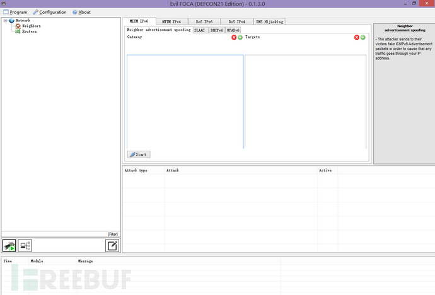Minimize the Evil FOCA window
This screenshot has height=295, width=435.
405,4
